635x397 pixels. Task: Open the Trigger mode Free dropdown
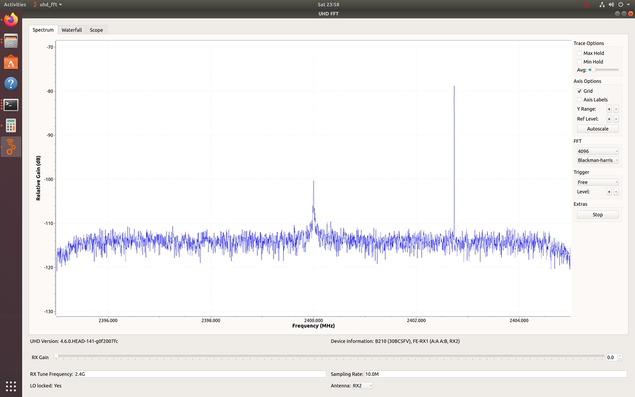pyautogui.click(x=597, y=182)
